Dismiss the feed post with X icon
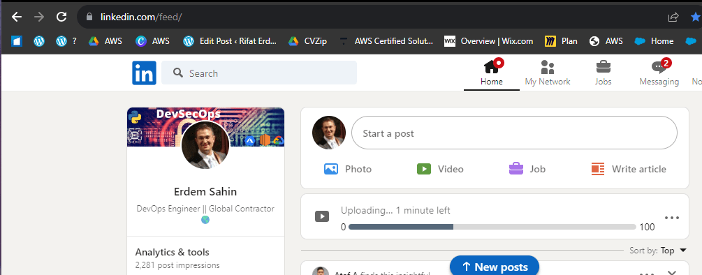This screenshot has width=702, height=275. (x=671, y=272)
